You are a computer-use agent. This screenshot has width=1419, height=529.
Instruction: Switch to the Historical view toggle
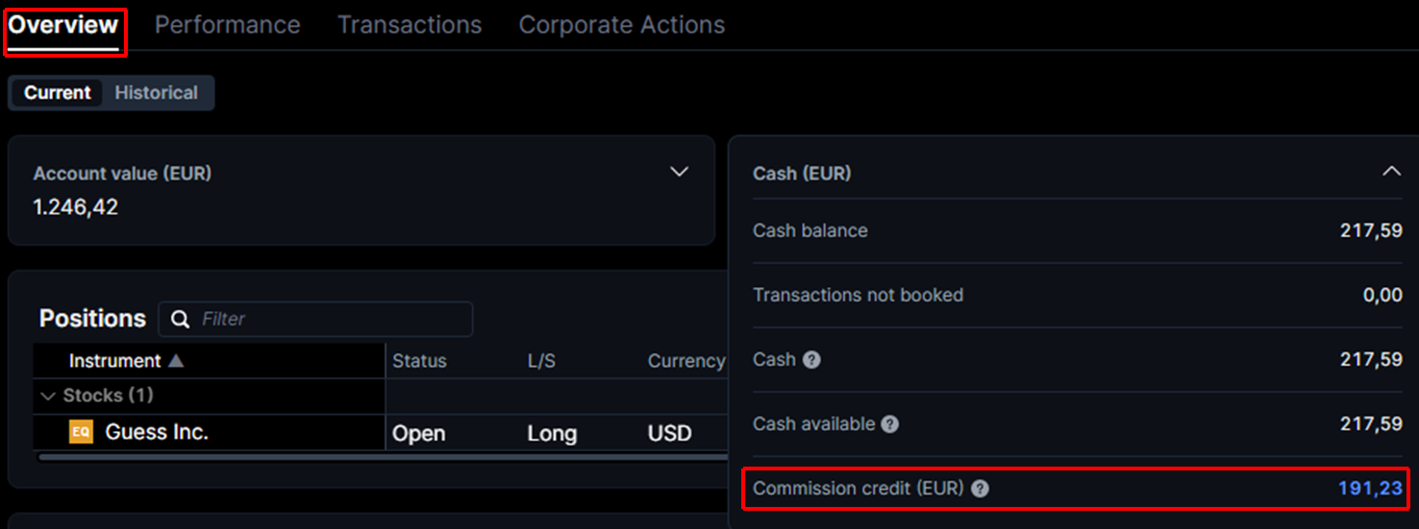(x=156, y=93)
